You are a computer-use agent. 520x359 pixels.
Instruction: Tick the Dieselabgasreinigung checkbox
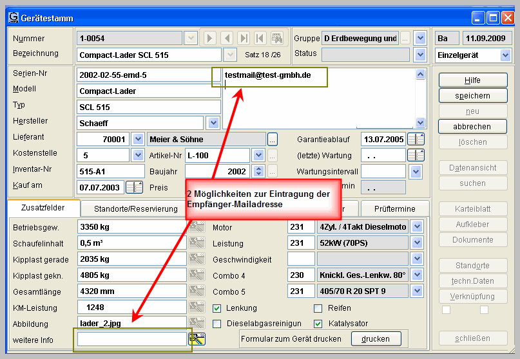tap(217, 324)
